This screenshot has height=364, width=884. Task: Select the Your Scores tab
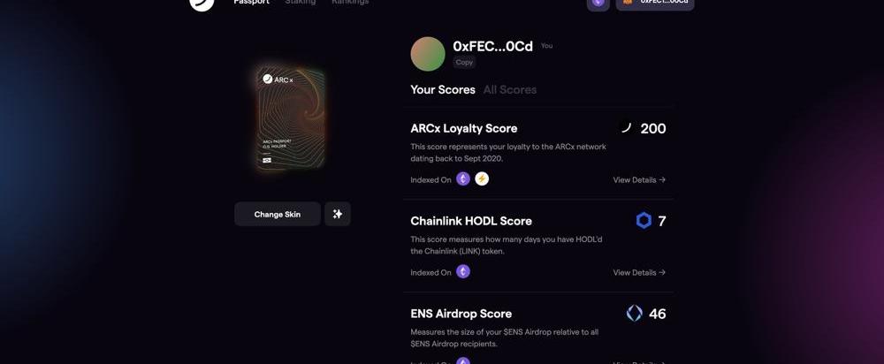[x=443, y=89]
